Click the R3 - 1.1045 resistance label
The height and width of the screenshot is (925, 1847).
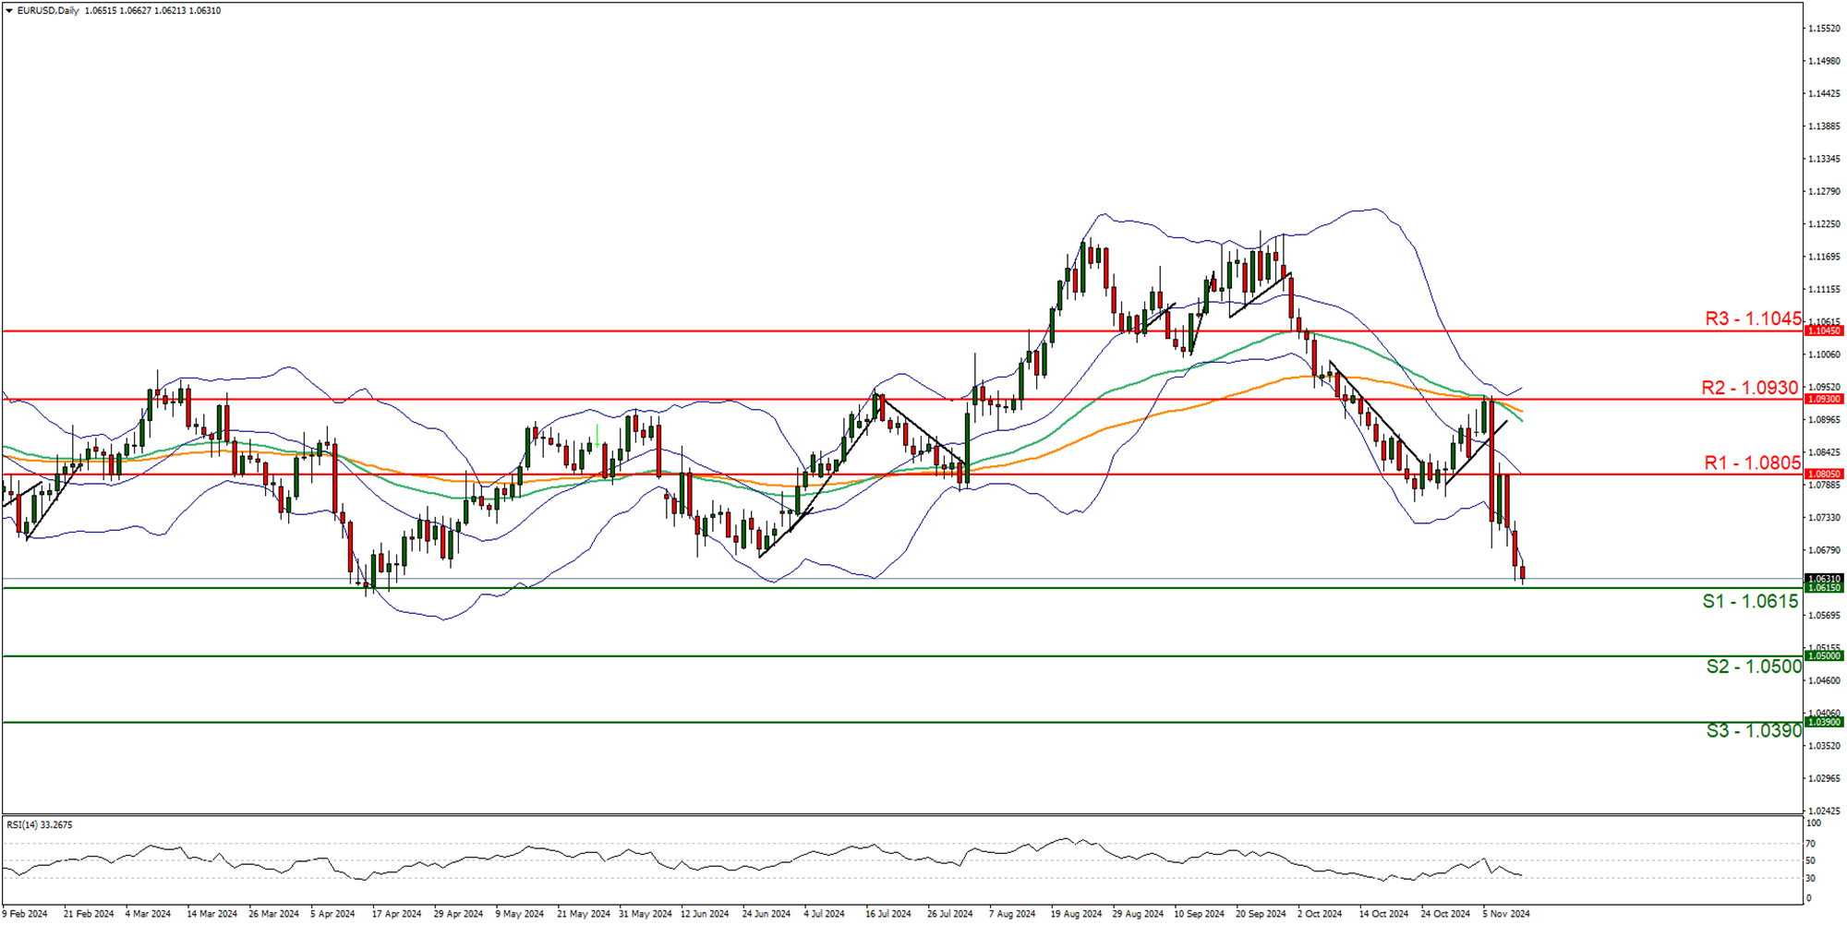pos(1752,318)
